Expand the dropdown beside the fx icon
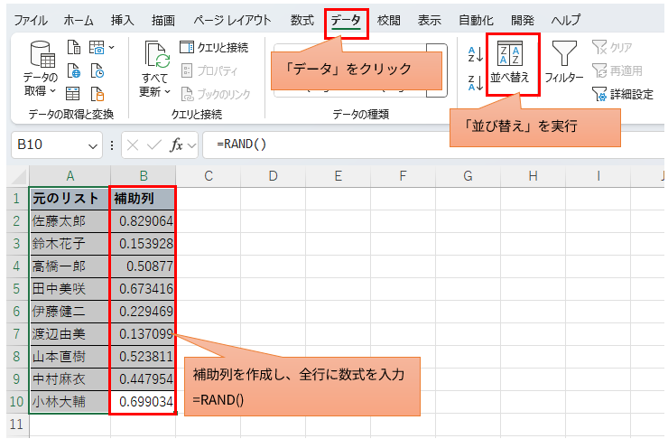668x448 pixels. tap(192, 145)
